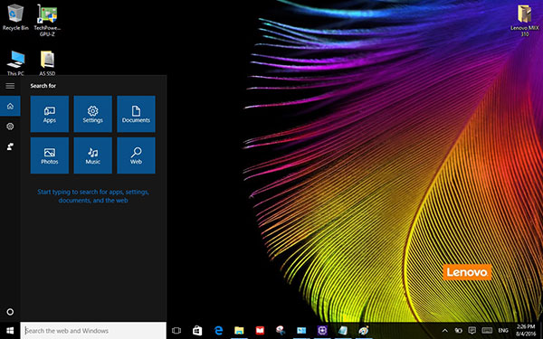The image size is (543, 339).
Task: Select the Documents search tile
Action: coord(136,114)
